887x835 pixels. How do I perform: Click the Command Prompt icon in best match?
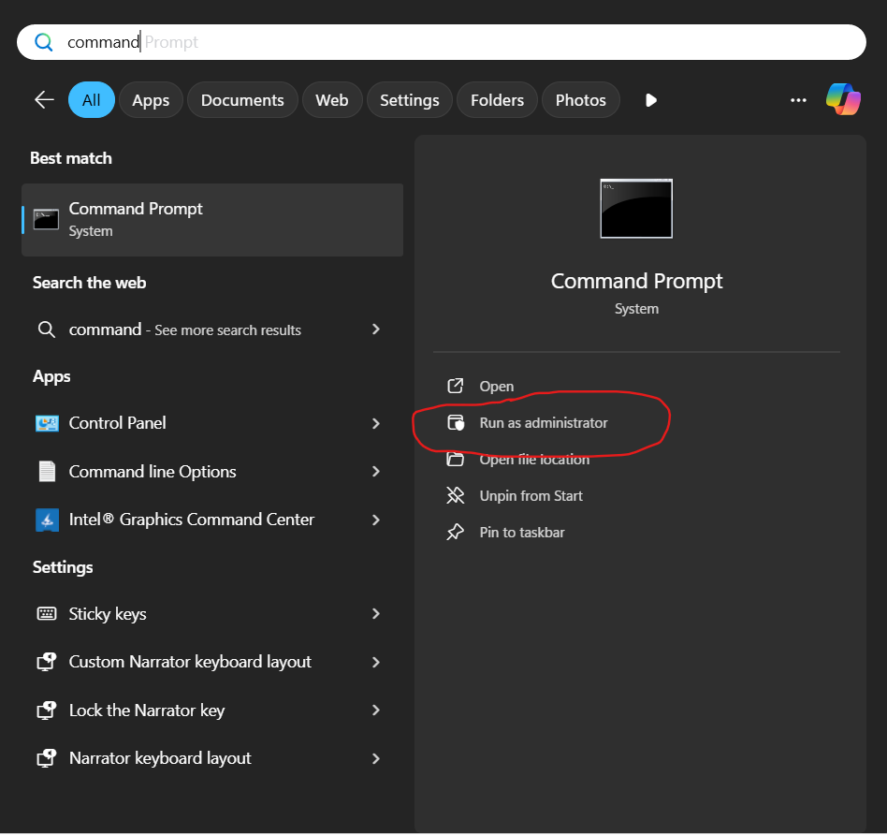[46, 219]
